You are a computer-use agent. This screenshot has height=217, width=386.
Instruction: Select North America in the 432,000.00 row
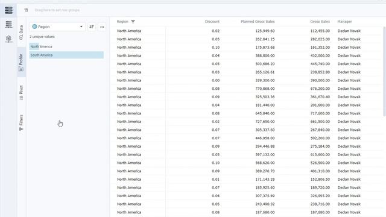pyautogui.click(x=129, y=55)
